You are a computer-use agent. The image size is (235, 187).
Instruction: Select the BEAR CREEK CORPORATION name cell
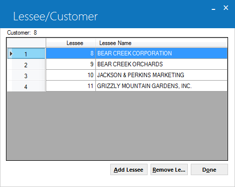pos(161,53)
